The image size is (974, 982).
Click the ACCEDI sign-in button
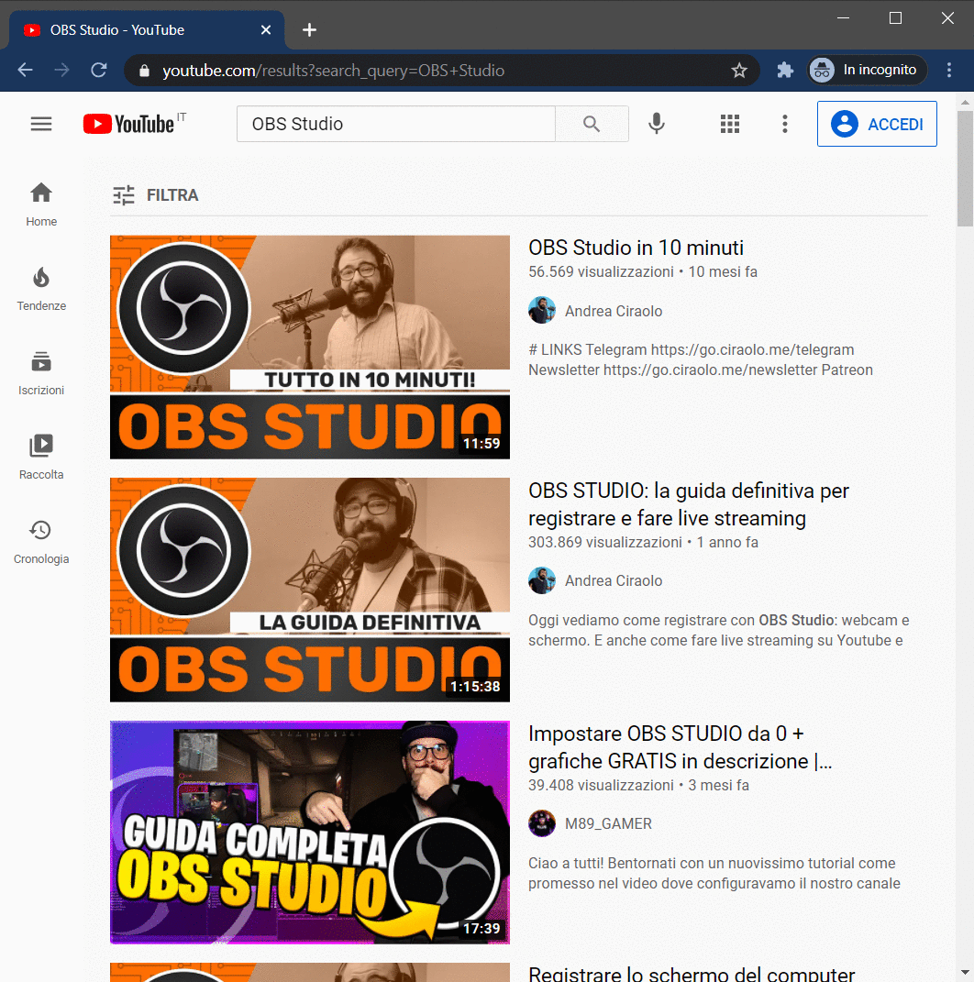tap(877, 124)
